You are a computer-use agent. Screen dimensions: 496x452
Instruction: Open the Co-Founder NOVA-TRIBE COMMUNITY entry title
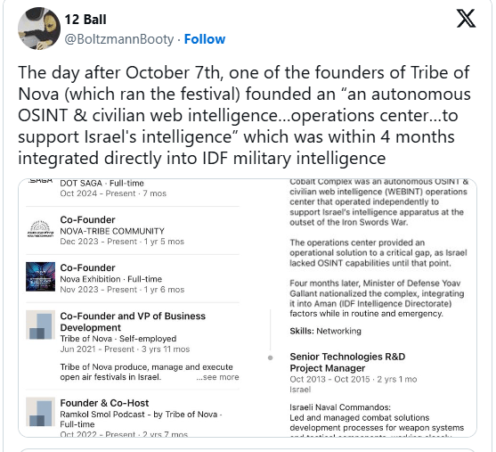tap(87, 219)
